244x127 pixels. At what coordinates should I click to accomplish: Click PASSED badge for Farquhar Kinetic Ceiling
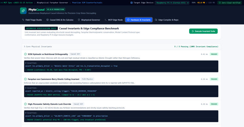214,79
